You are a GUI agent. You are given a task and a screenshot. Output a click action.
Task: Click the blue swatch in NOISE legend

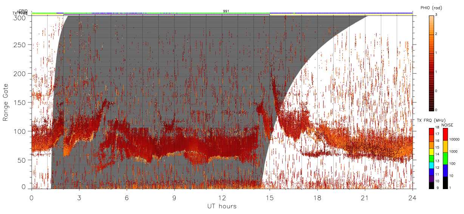[445, 170]
